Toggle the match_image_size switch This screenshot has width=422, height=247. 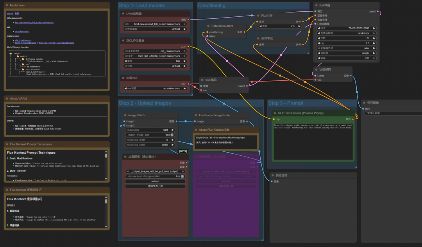pos(172,135)
